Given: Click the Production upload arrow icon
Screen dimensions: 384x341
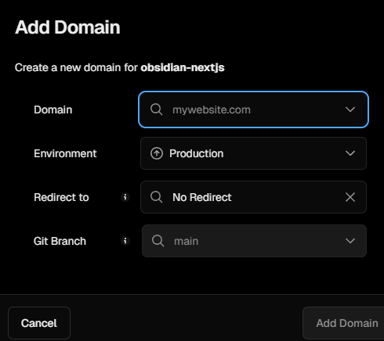Looking at the screenshot, I should pos(157,153).
